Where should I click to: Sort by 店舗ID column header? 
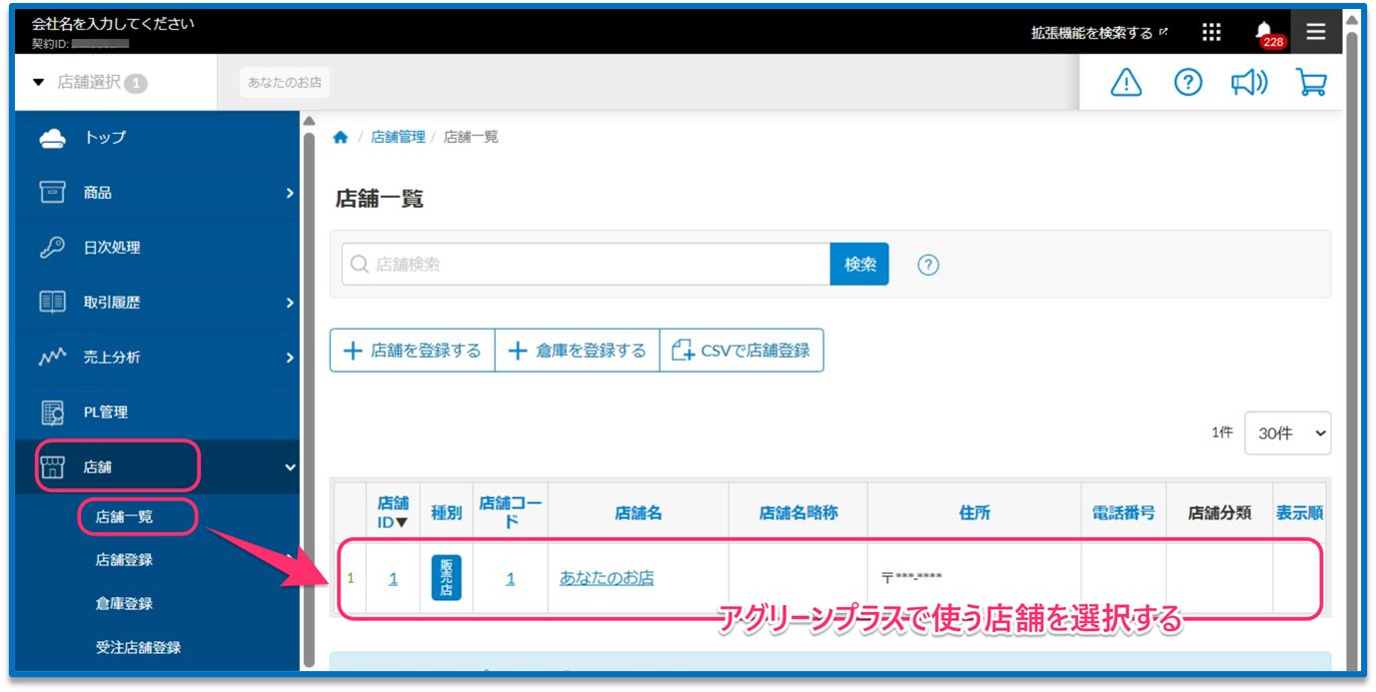393,512
